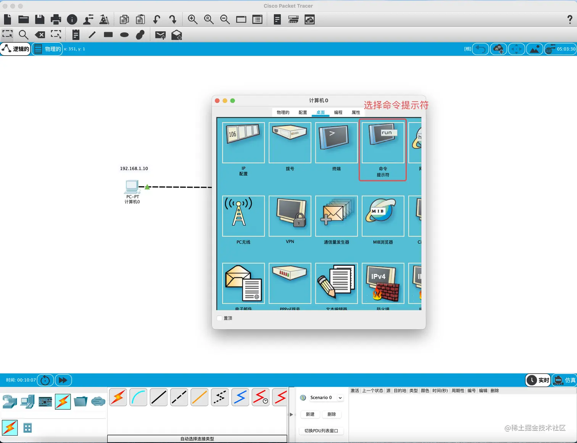Undo the last action
The width and height of the screenshot is (577, 443).
[x=156, y=19]
